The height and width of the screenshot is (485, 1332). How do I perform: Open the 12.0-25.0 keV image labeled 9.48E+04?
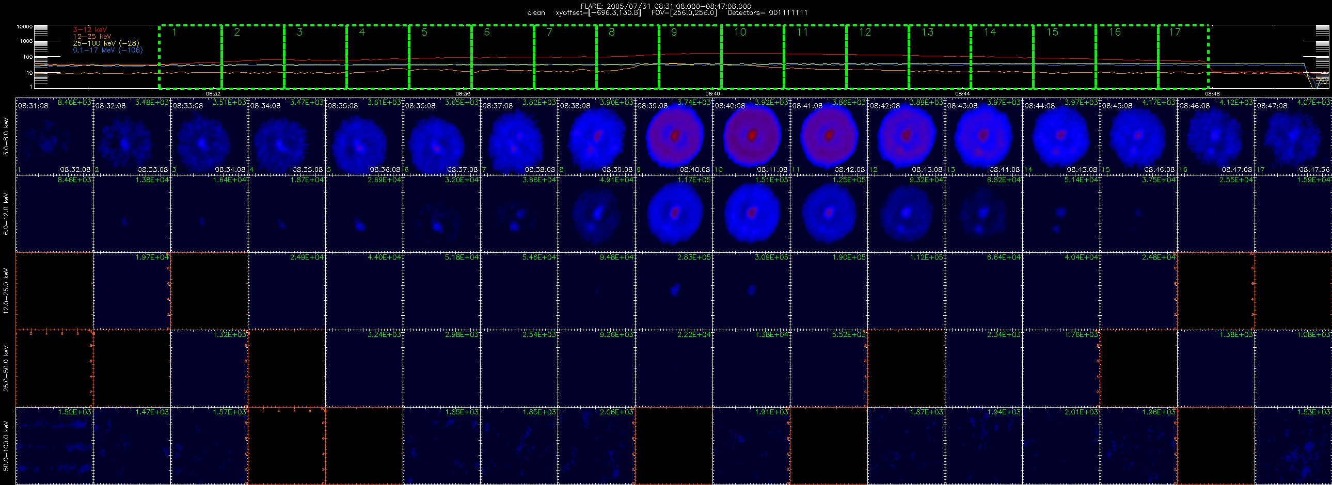tap(597, 291)
